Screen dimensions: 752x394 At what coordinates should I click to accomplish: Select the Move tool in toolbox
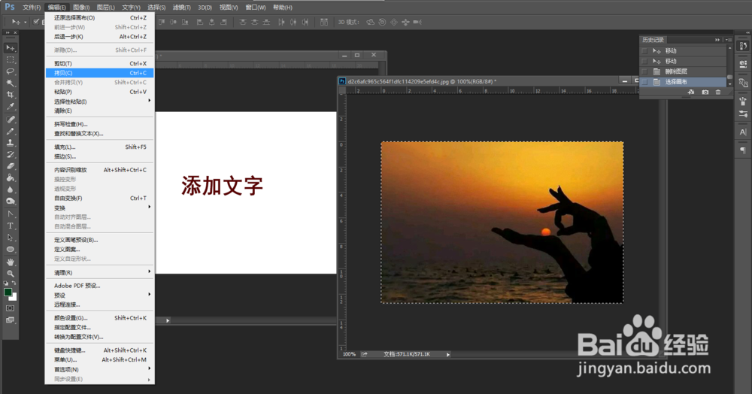10,48
